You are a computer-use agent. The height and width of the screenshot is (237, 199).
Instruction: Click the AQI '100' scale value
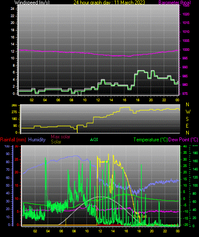[x=195, y=185]
